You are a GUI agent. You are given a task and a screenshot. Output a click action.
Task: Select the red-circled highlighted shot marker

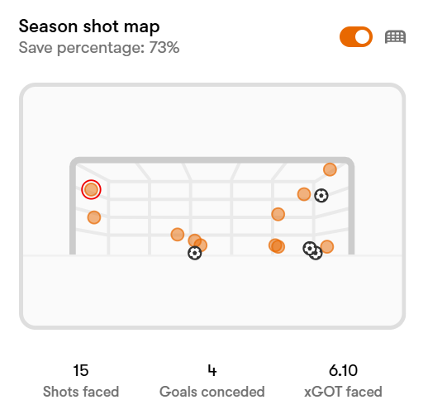coord(91,189)
